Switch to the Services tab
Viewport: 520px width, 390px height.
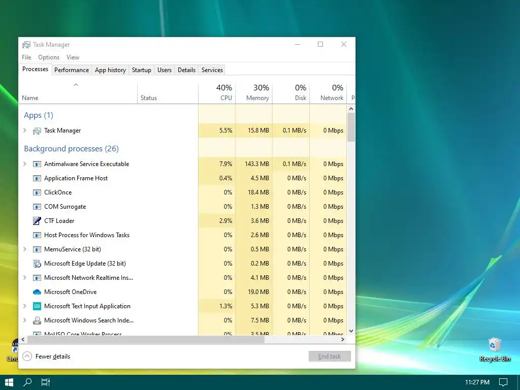(212, 70)
